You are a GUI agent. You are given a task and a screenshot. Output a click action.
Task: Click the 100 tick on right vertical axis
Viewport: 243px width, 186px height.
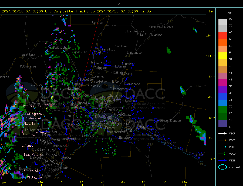209,56
